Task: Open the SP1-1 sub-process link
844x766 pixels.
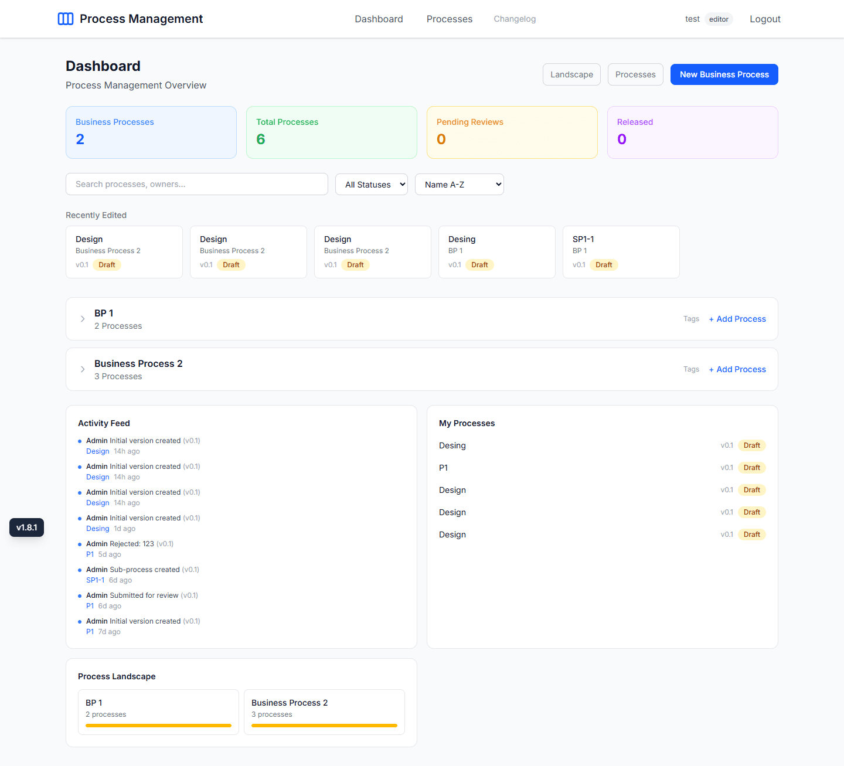Action: click(x=95, y=580)
